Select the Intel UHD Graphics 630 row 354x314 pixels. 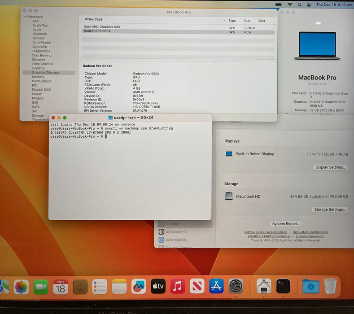click(178, 27)
